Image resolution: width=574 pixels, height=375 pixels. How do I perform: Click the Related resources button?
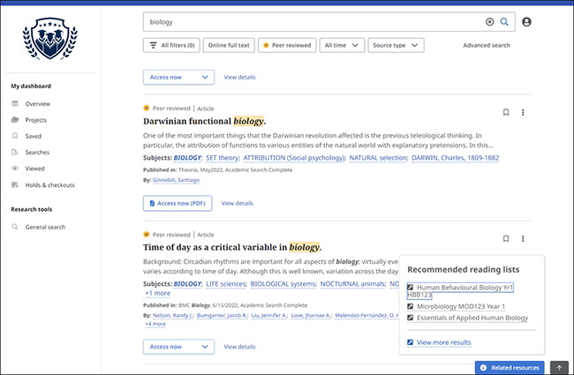[510, 368]
